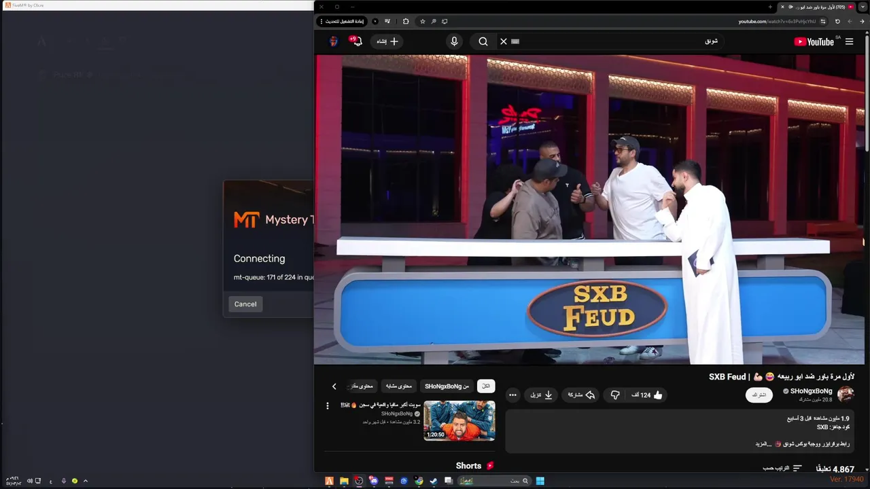Select the 'All' filter chip
This screenshot has height=489, width=870.
[x=486, y=386]
